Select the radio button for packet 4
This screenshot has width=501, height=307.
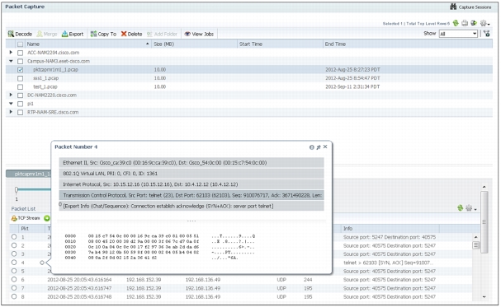click(x=14, y=263)
